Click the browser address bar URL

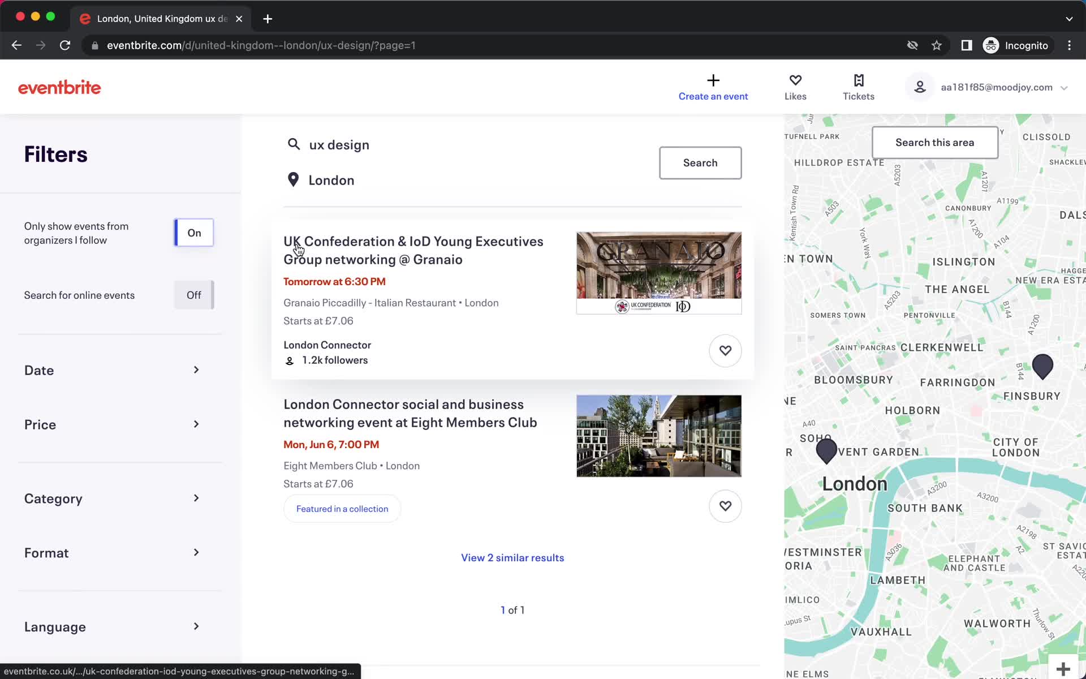261,45
